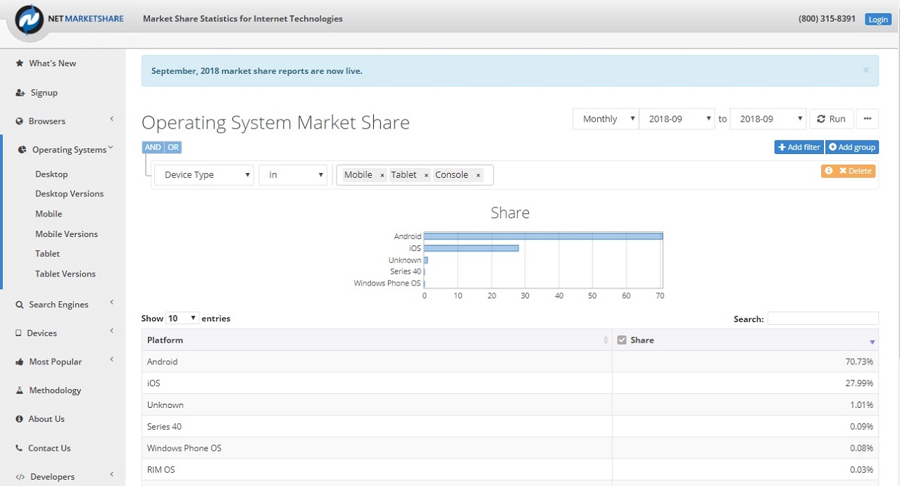Click the info icon beside About Us
Screen dimensions: 900x486
click(x=20, y=419)
